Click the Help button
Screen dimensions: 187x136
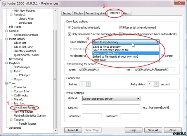[133, 130]
